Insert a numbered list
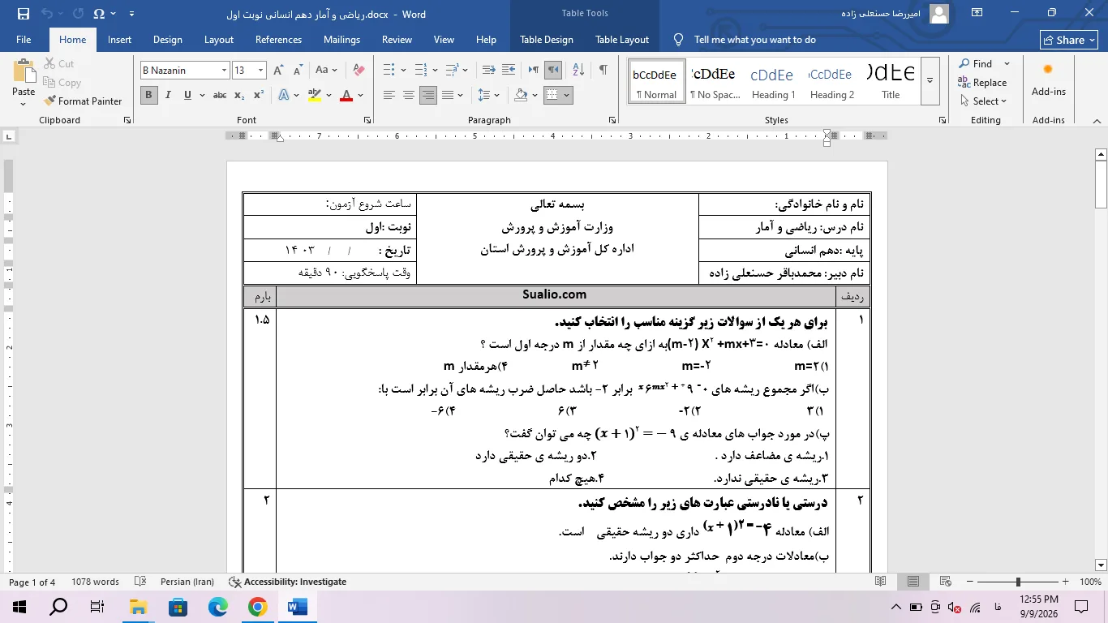Viewport: 1108px width, 623px height. [x=419, y=71]
